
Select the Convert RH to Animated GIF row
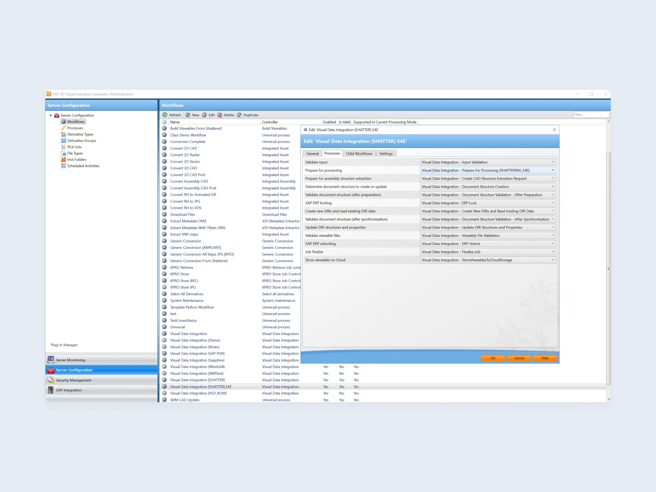(x=193, y=194)
